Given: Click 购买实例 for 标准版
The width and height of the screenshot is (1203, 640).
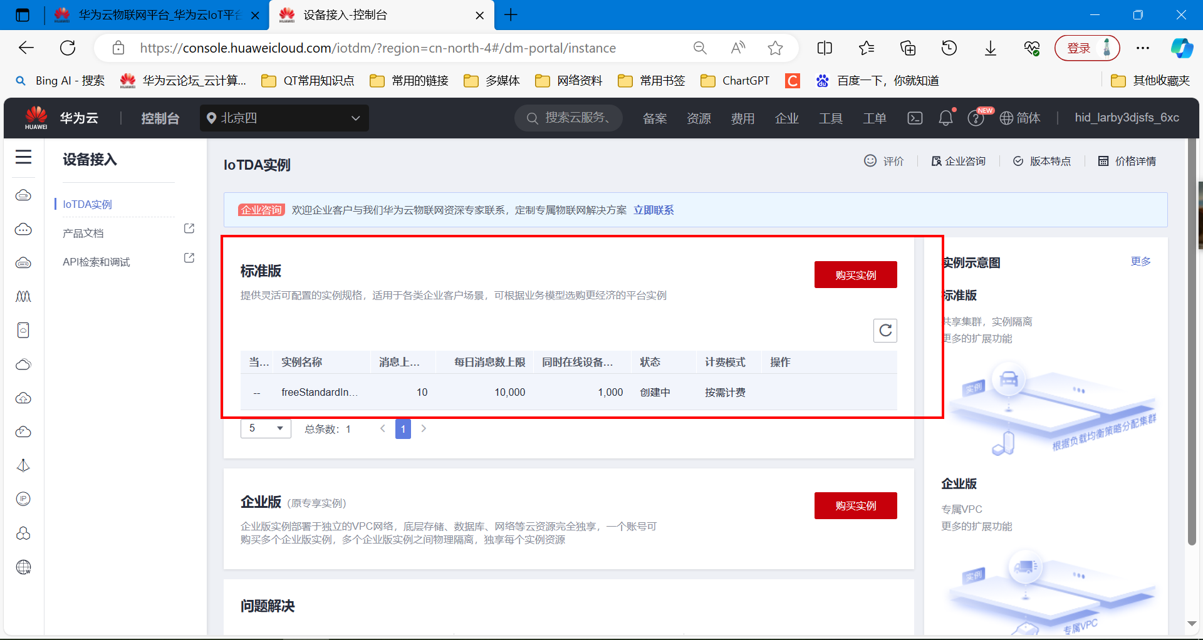Looking at the screenshot, I should point(855,275).
